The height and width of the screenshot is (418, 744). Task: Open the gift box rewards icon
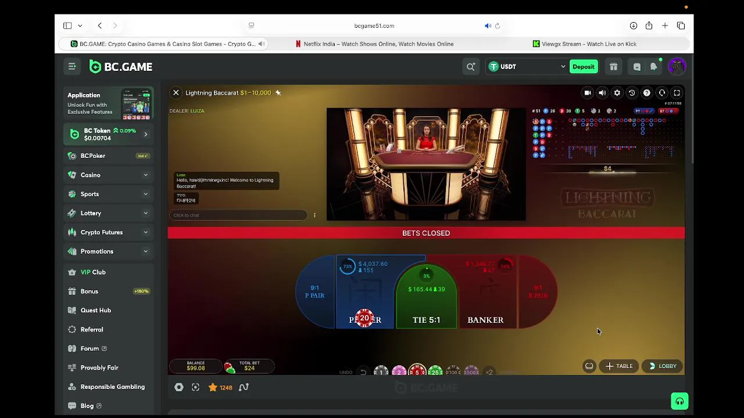tap(613, 67)
